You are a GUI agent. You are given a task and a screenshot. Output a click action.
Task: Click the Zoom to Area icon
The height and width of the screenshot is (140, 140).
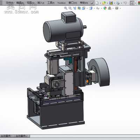coord(70,8)
